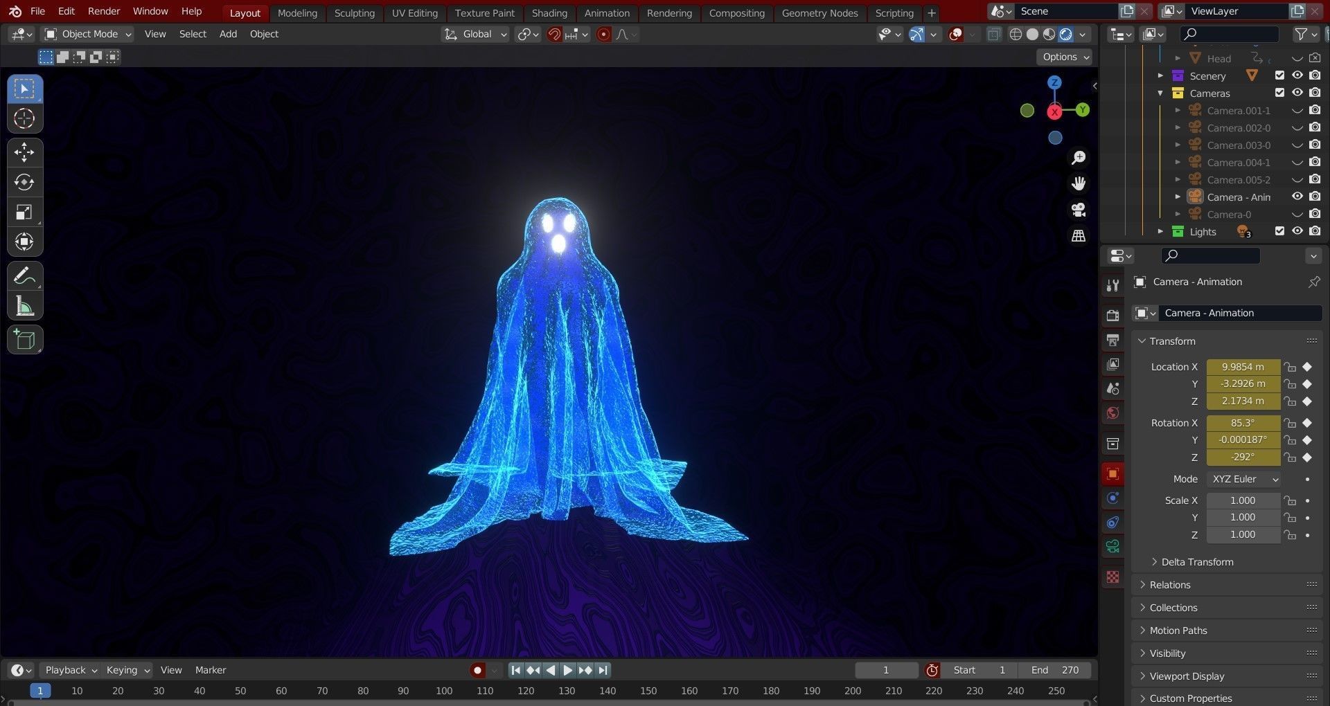The height and width of the screenshot is (706, 1330).
Task: Hide Camera - Animation in viewport
Action: tap(1297, 197)
